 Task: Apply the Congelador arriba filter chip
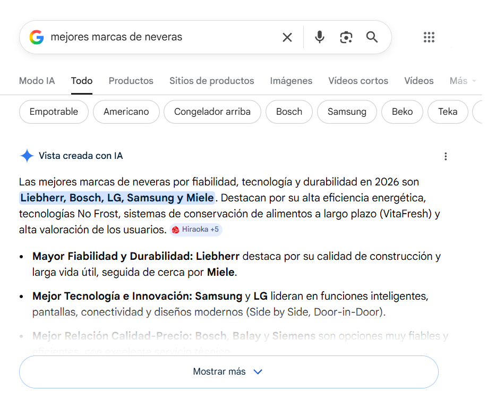[x=212, y=112]
